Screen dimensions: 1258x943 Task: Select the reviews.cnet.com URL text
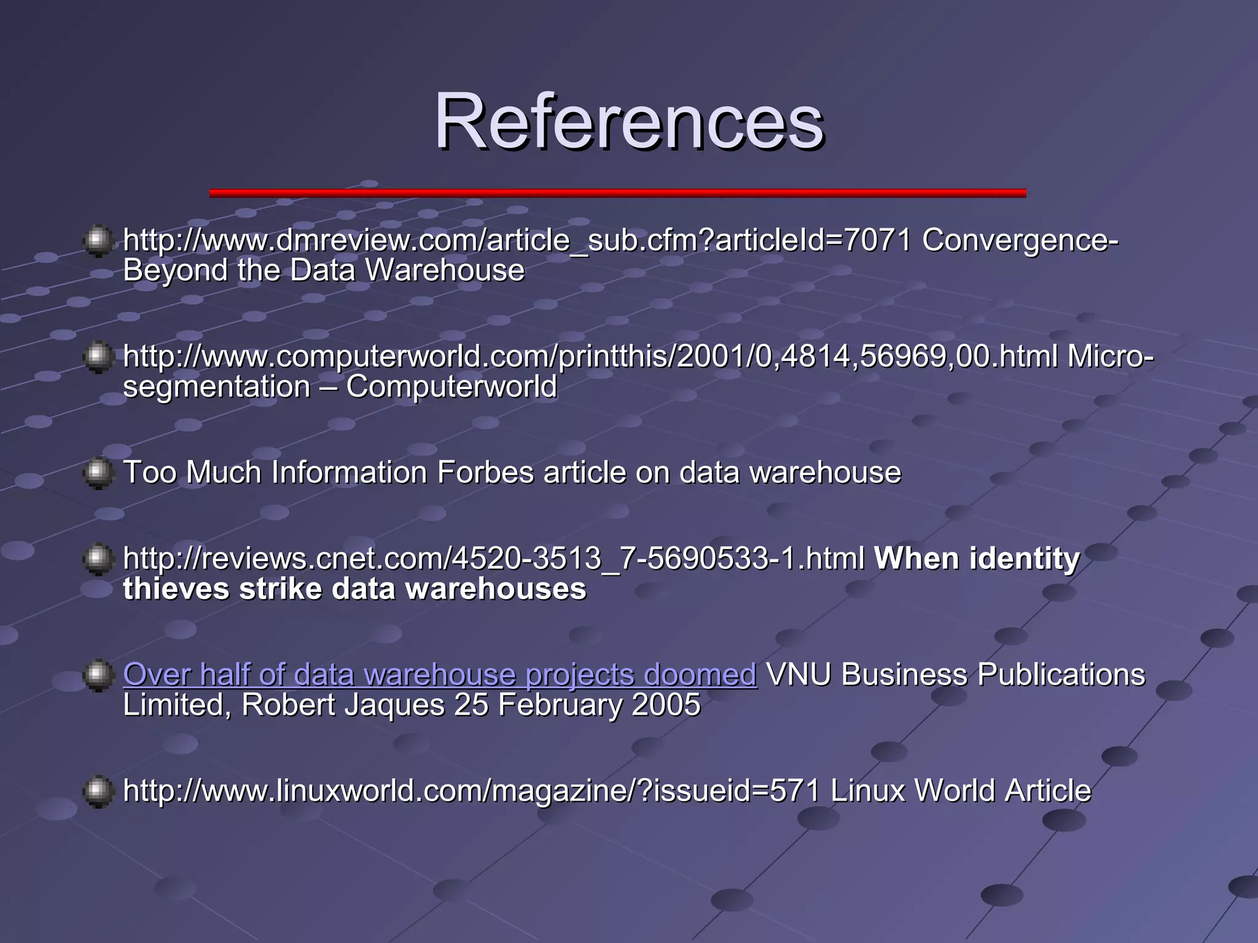[493, 559]
